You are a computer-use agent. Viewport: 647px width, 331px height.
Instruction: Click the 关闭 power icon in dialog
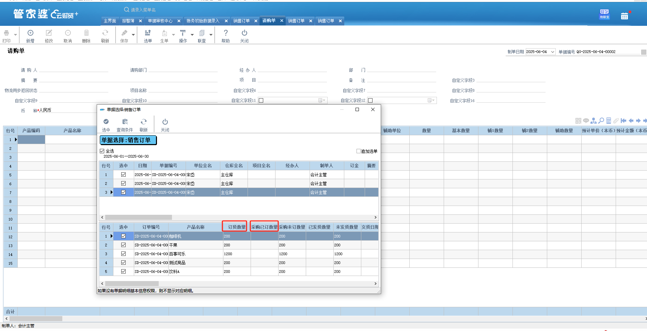click(165, 122)
